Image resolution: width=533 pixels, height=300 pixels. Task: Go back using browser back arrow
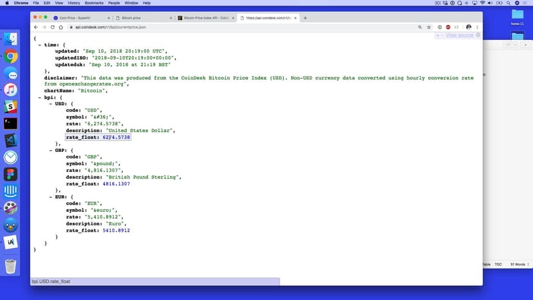(x=36, y=27)
